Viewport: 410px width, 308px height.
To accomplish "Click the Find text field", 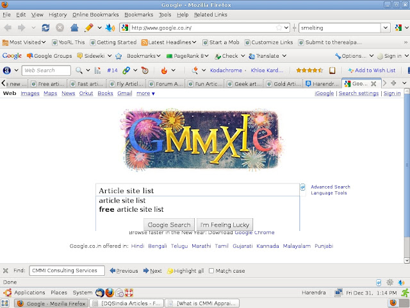I will (x=67, y=271).
